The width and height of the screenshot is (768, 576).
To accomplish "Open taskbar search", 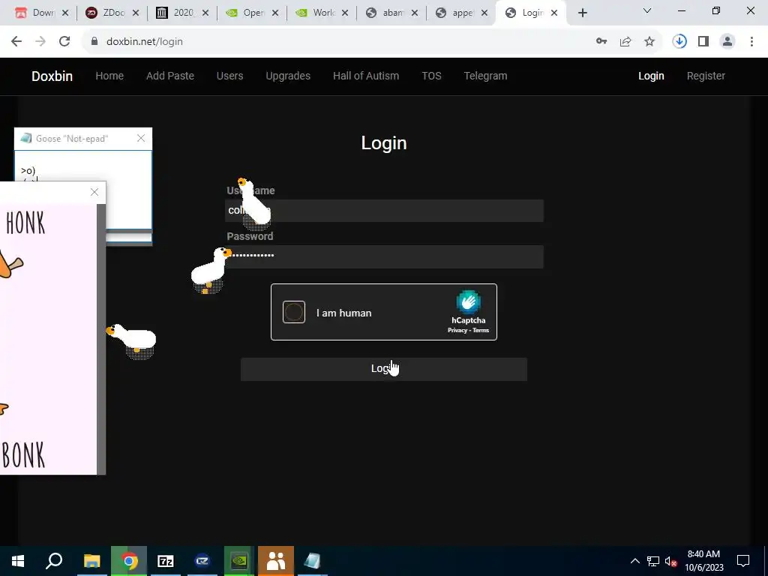I will (x=54, y=561).
